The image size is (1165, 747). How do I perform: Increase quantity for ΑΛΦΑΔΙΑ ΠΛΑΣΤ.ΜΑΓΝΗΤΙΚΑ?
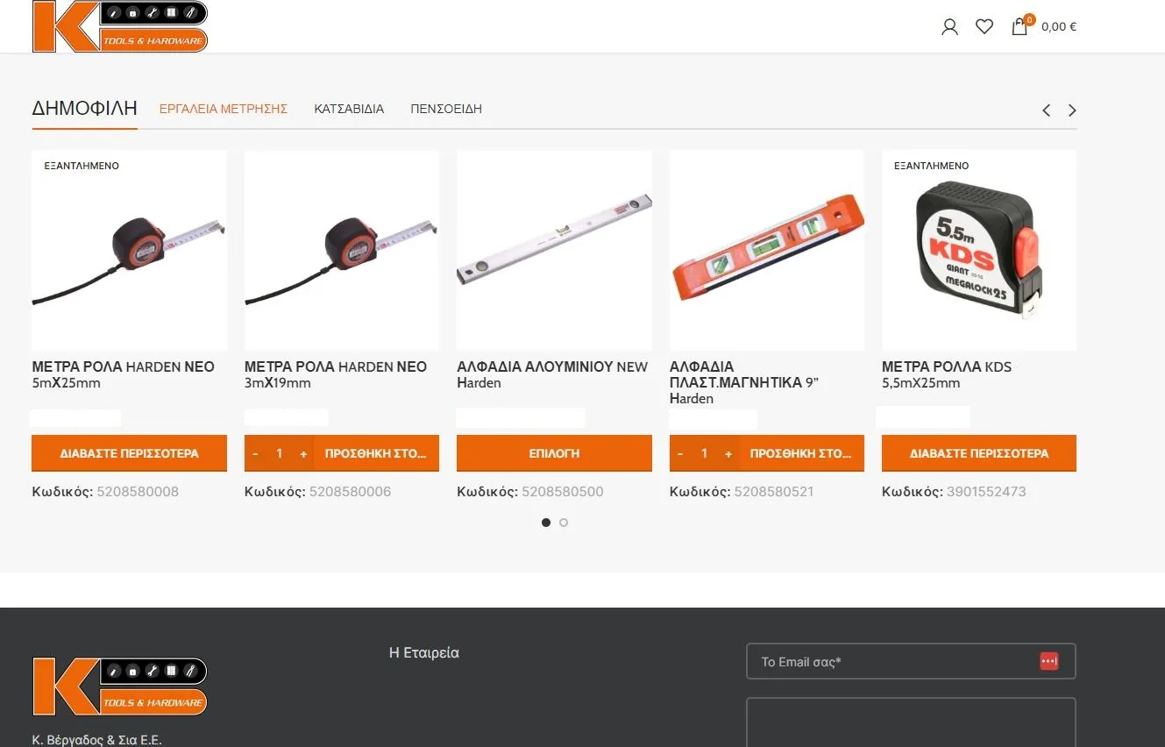(x=728, y=453)
